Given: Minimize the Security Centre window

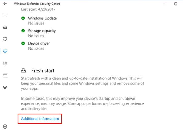Looking at the screenshot, I should [164, 4].
